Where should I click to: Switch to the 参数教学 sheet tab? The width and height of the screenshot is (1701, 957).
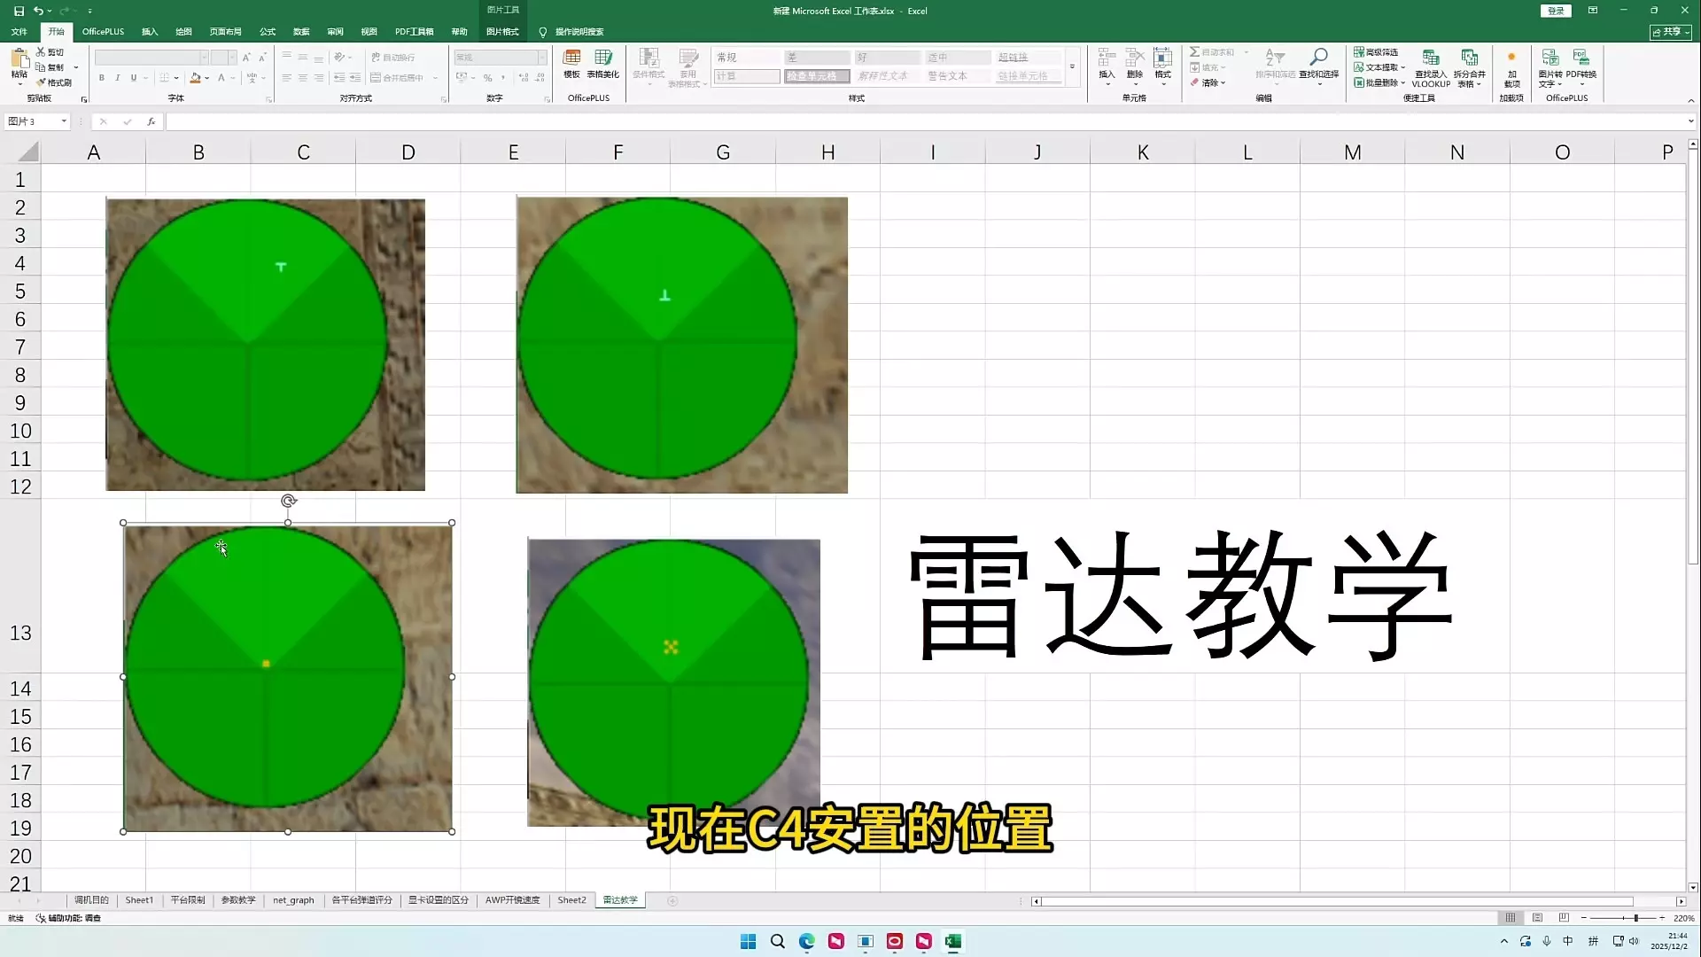tap(238, 900)
